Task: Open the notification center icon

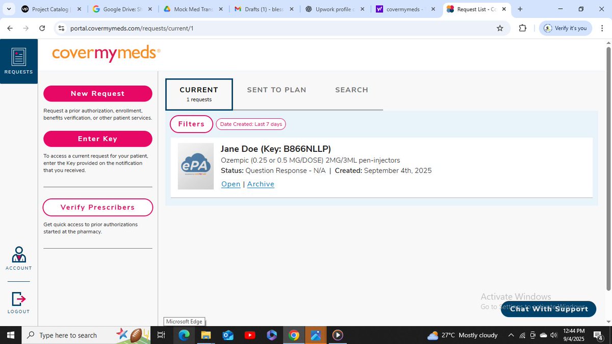Action: click(599, 335)
